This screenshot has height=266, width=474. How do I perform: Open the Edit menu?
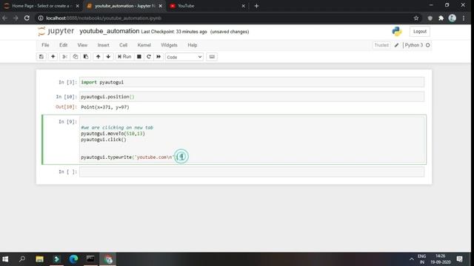[x=63, y=45]
